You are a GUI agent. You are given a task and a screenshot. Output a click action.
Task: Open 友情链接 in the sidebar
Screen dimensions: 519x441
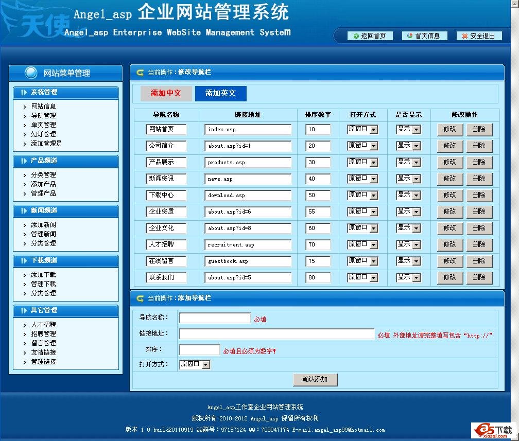(x=43, y=352)
